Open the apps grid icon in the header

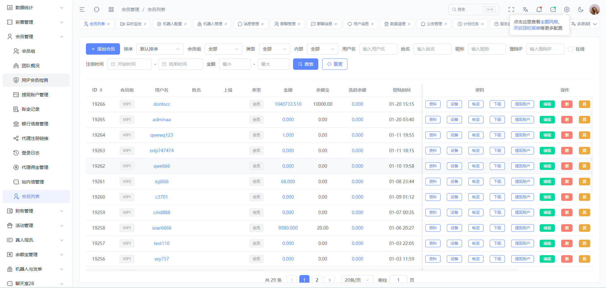(111, 9)
